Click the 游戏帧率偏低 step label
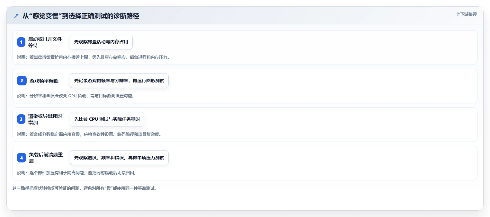This screenshot has height=217, width=490. [x=44, y=81]
